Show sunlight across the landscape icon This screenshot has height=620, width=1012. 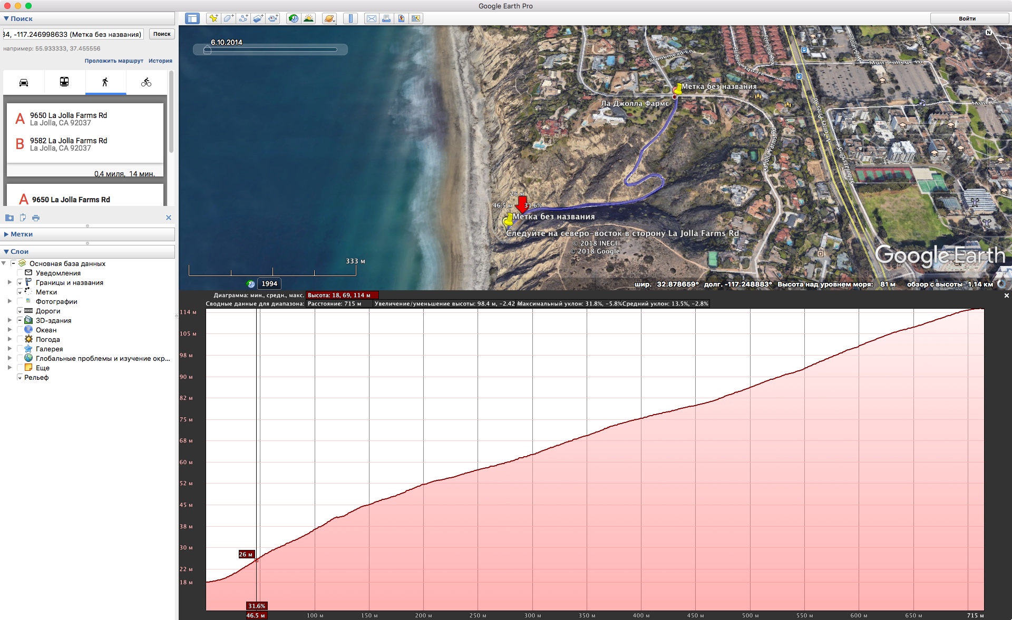coord(309,18)
